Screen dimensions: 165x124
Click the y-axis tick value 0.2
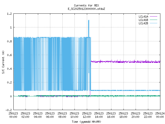point(9,82)
